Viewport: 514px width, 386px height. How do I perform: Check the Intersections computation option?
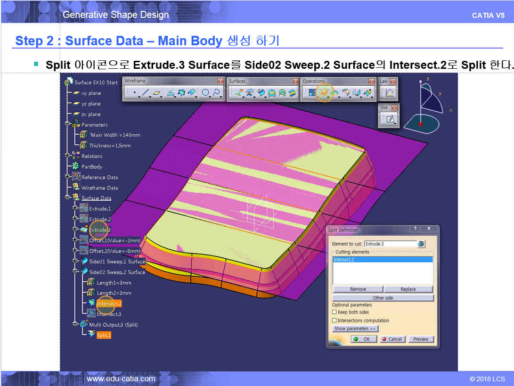click(335, 320)
